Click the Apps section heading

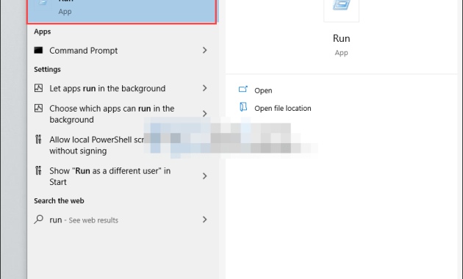(x=42, y=32)
